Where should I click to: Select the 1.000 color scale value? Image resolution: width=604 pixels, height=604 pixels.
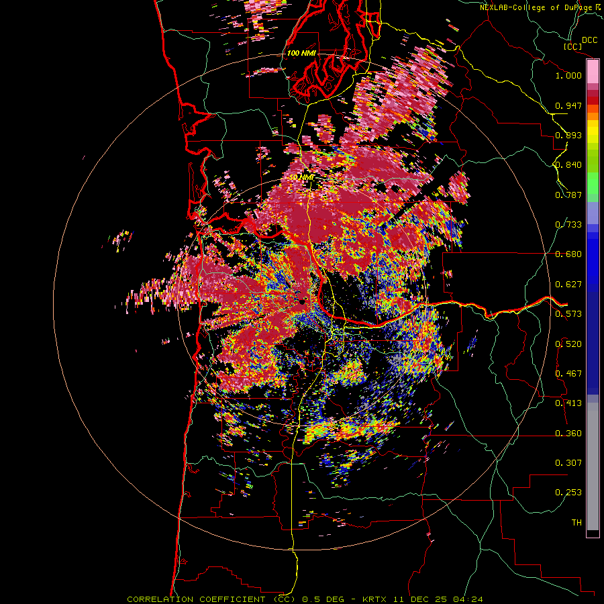coord(568,75)
